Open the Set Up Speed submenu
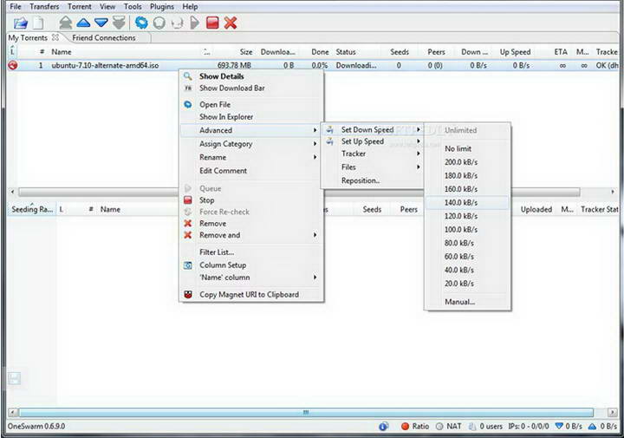Screen dimensions: 624x438 (372, 141)
